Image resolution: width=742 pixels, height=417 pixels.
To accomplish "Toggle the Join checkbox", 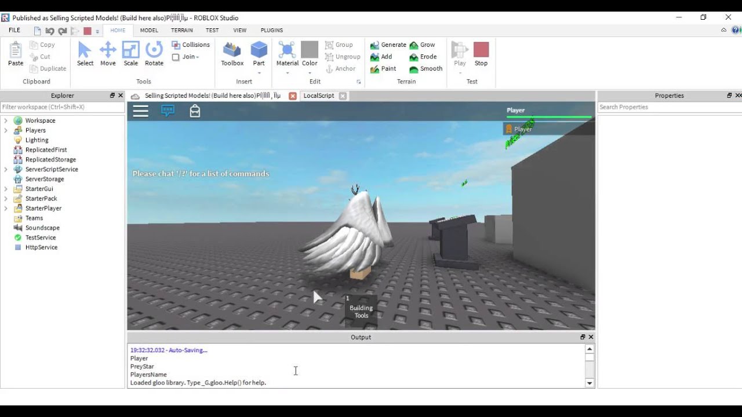I will (176, 57).
